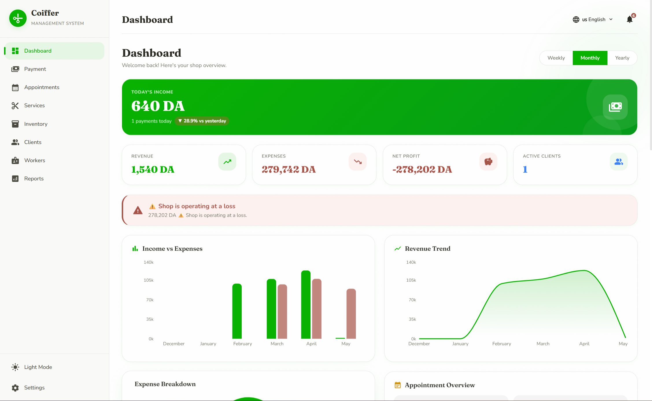The height and width of the screenshot is (401, 652).
Task: Click the sun icon for Light Mode
Action: tap(15, 367)
